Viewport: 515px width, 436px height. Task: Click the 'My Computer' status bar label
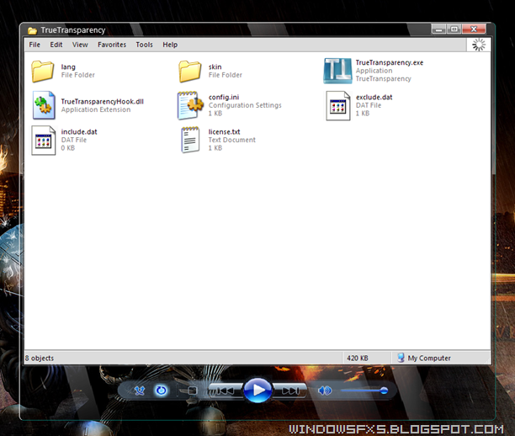point(429,358)
